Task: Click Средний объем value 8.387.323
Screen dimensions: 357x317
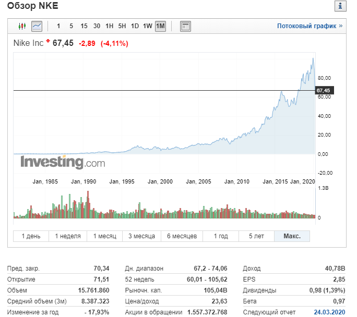Action: [96, 301]
